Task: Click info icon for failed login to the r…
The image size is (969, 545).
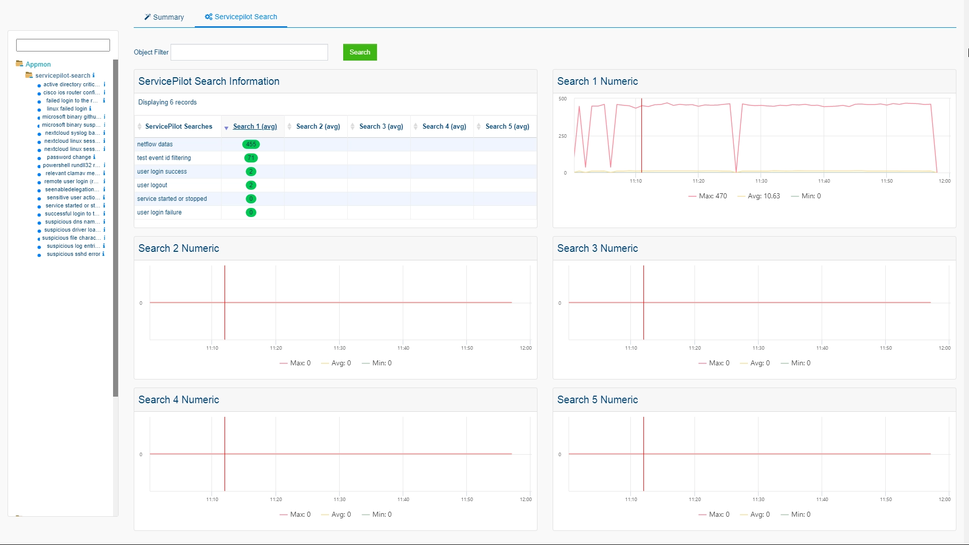Action: point(104,101)
